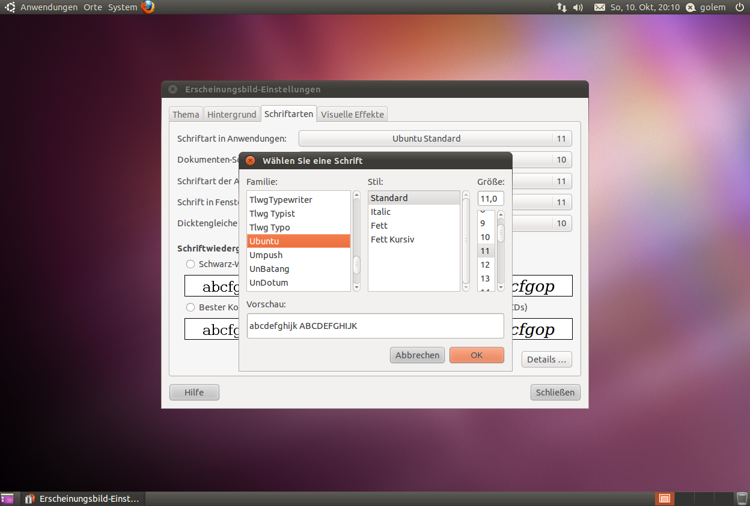Choose the Umpush font family
The width and height of the screenshot is (750, 506).
coord(299,255)
